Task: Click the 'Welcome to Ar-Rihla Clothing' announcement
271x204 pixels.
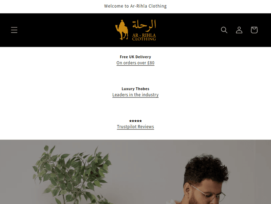Action: (135, 6)
